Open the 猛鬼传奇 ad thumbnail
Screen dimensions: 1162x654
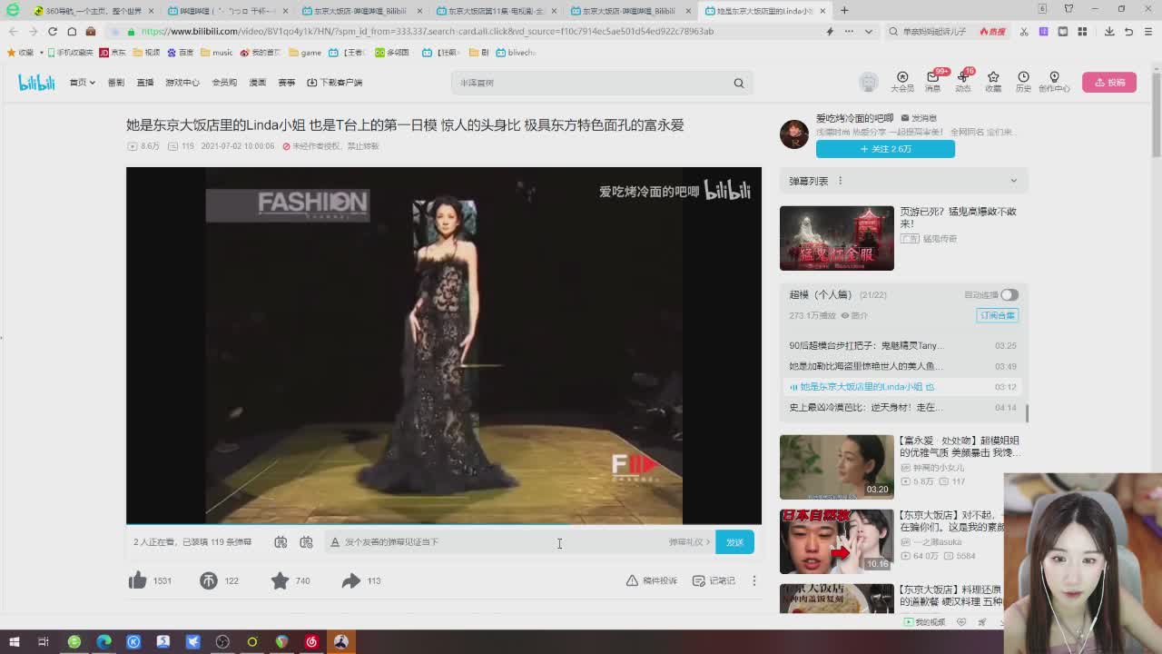pyautogui.click(x=837, y=238)
